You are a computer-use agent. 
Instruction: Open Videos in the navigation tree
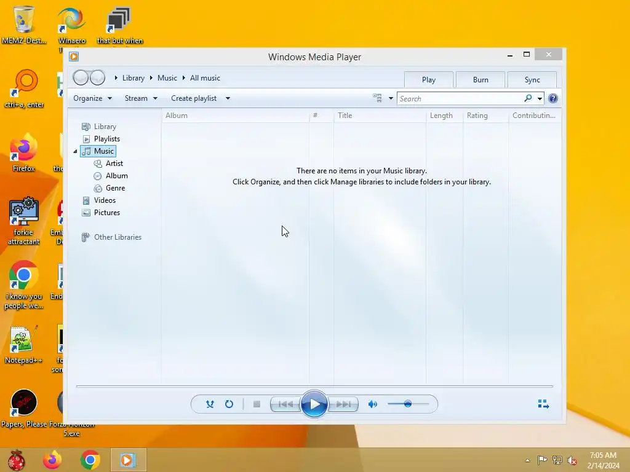(x=99, y=200)
